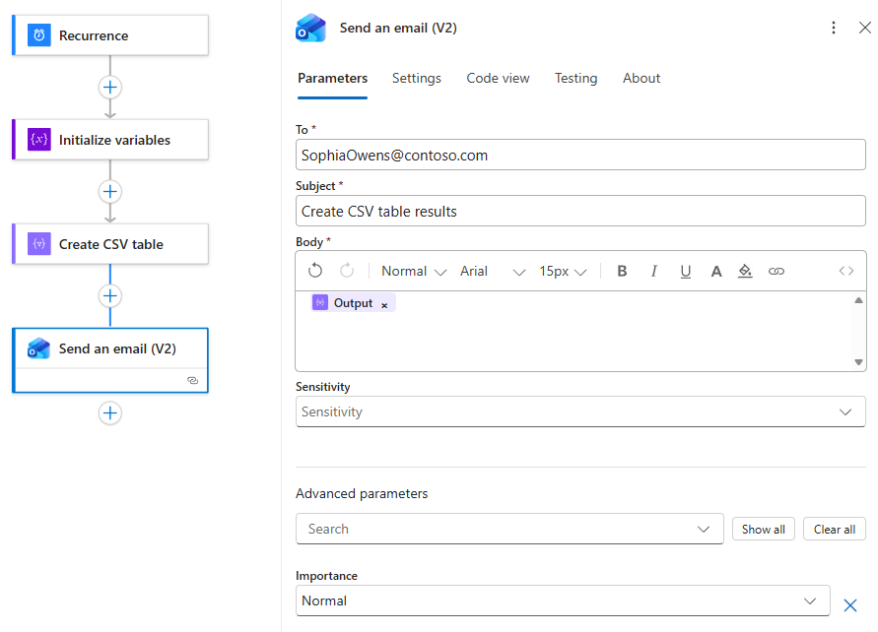The height and width of the screenshot is (632, 878).
Task: Open the Code view tab
Action: click(498, 79)
